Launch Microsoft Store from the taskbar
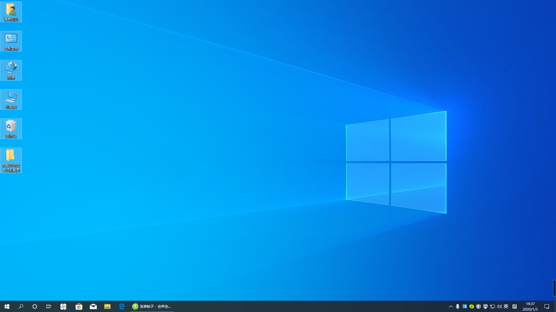Image resolution: width=556 pixels, height=312 pixels. pyautogui.click(x=79, y=307)
